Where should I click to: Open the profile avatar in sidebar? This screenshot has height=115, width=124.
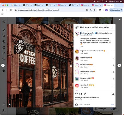(4, 71)
